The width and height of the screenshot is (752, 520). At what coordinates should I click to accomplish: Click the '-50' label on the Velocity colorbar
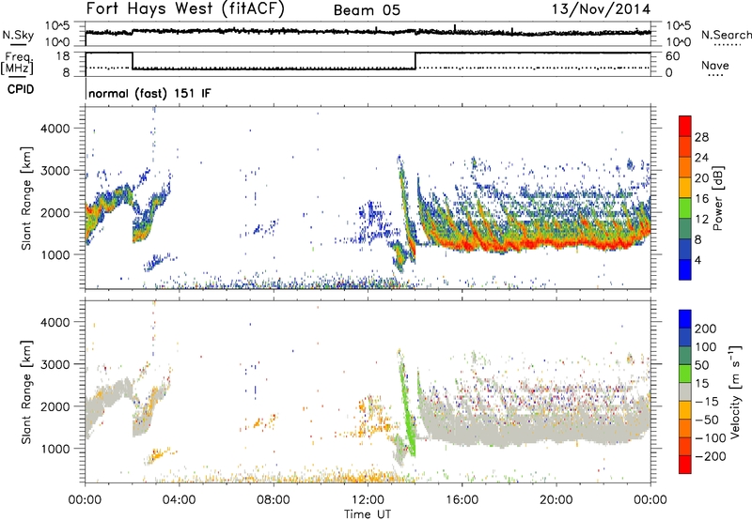(707, 420)
